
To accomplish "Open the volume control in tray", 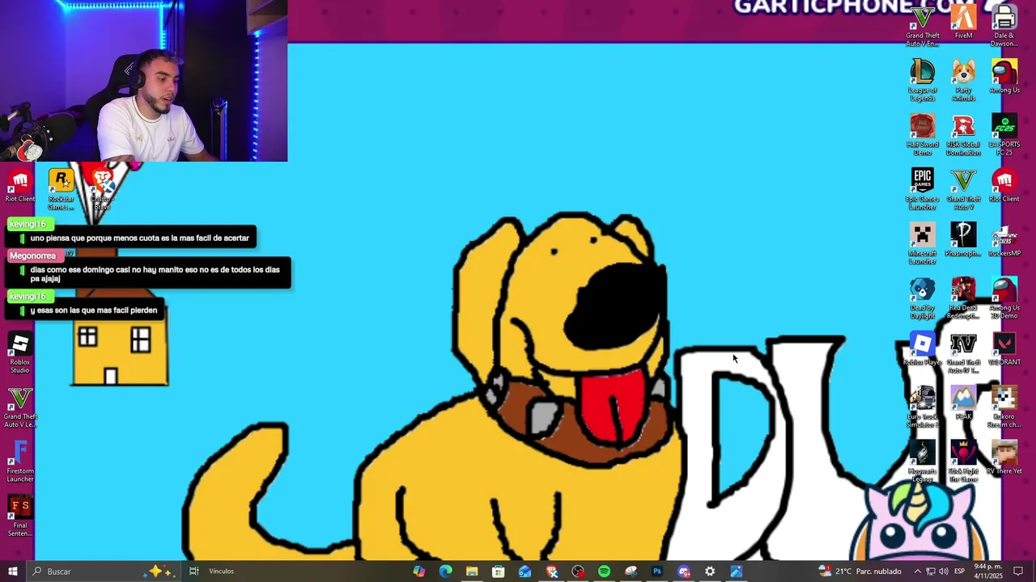I will (x=943, y=571).
